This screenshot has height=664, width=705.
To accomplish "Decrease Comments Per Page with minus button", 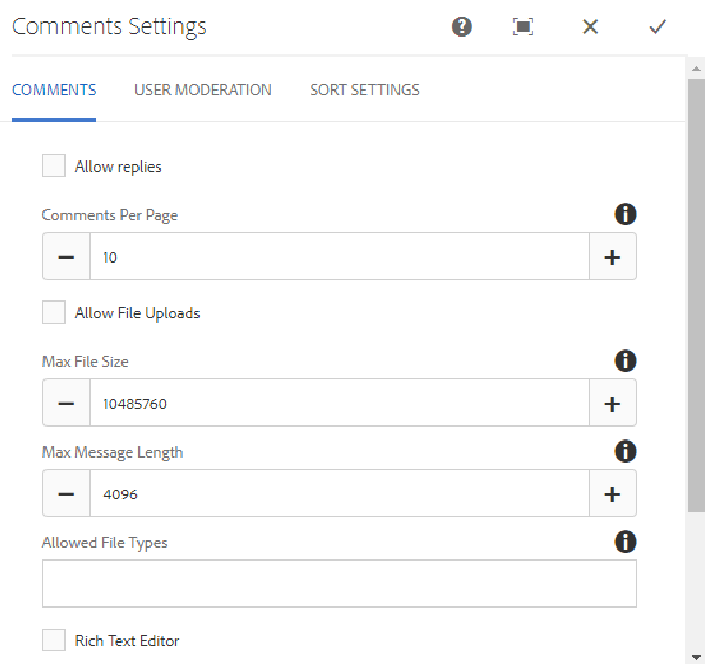I will pos(66,256).
